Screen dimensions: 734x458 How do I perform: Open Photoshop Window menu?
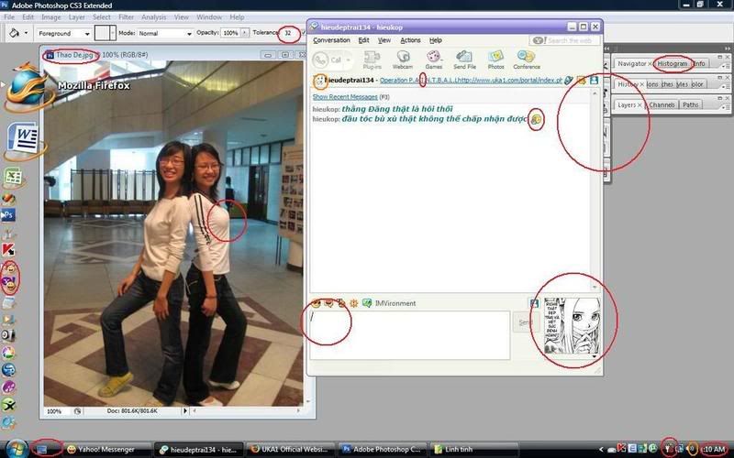209,16
